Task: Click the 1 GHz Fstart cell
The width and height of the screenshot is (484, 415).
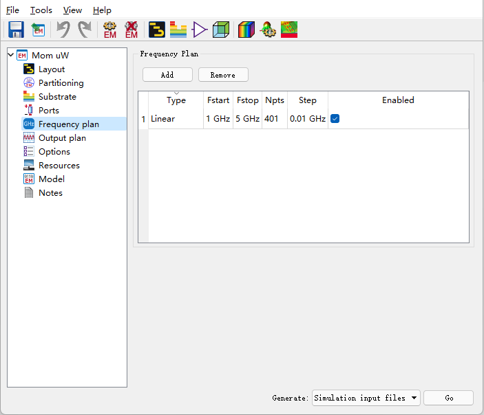Action: tap(218, 119)
